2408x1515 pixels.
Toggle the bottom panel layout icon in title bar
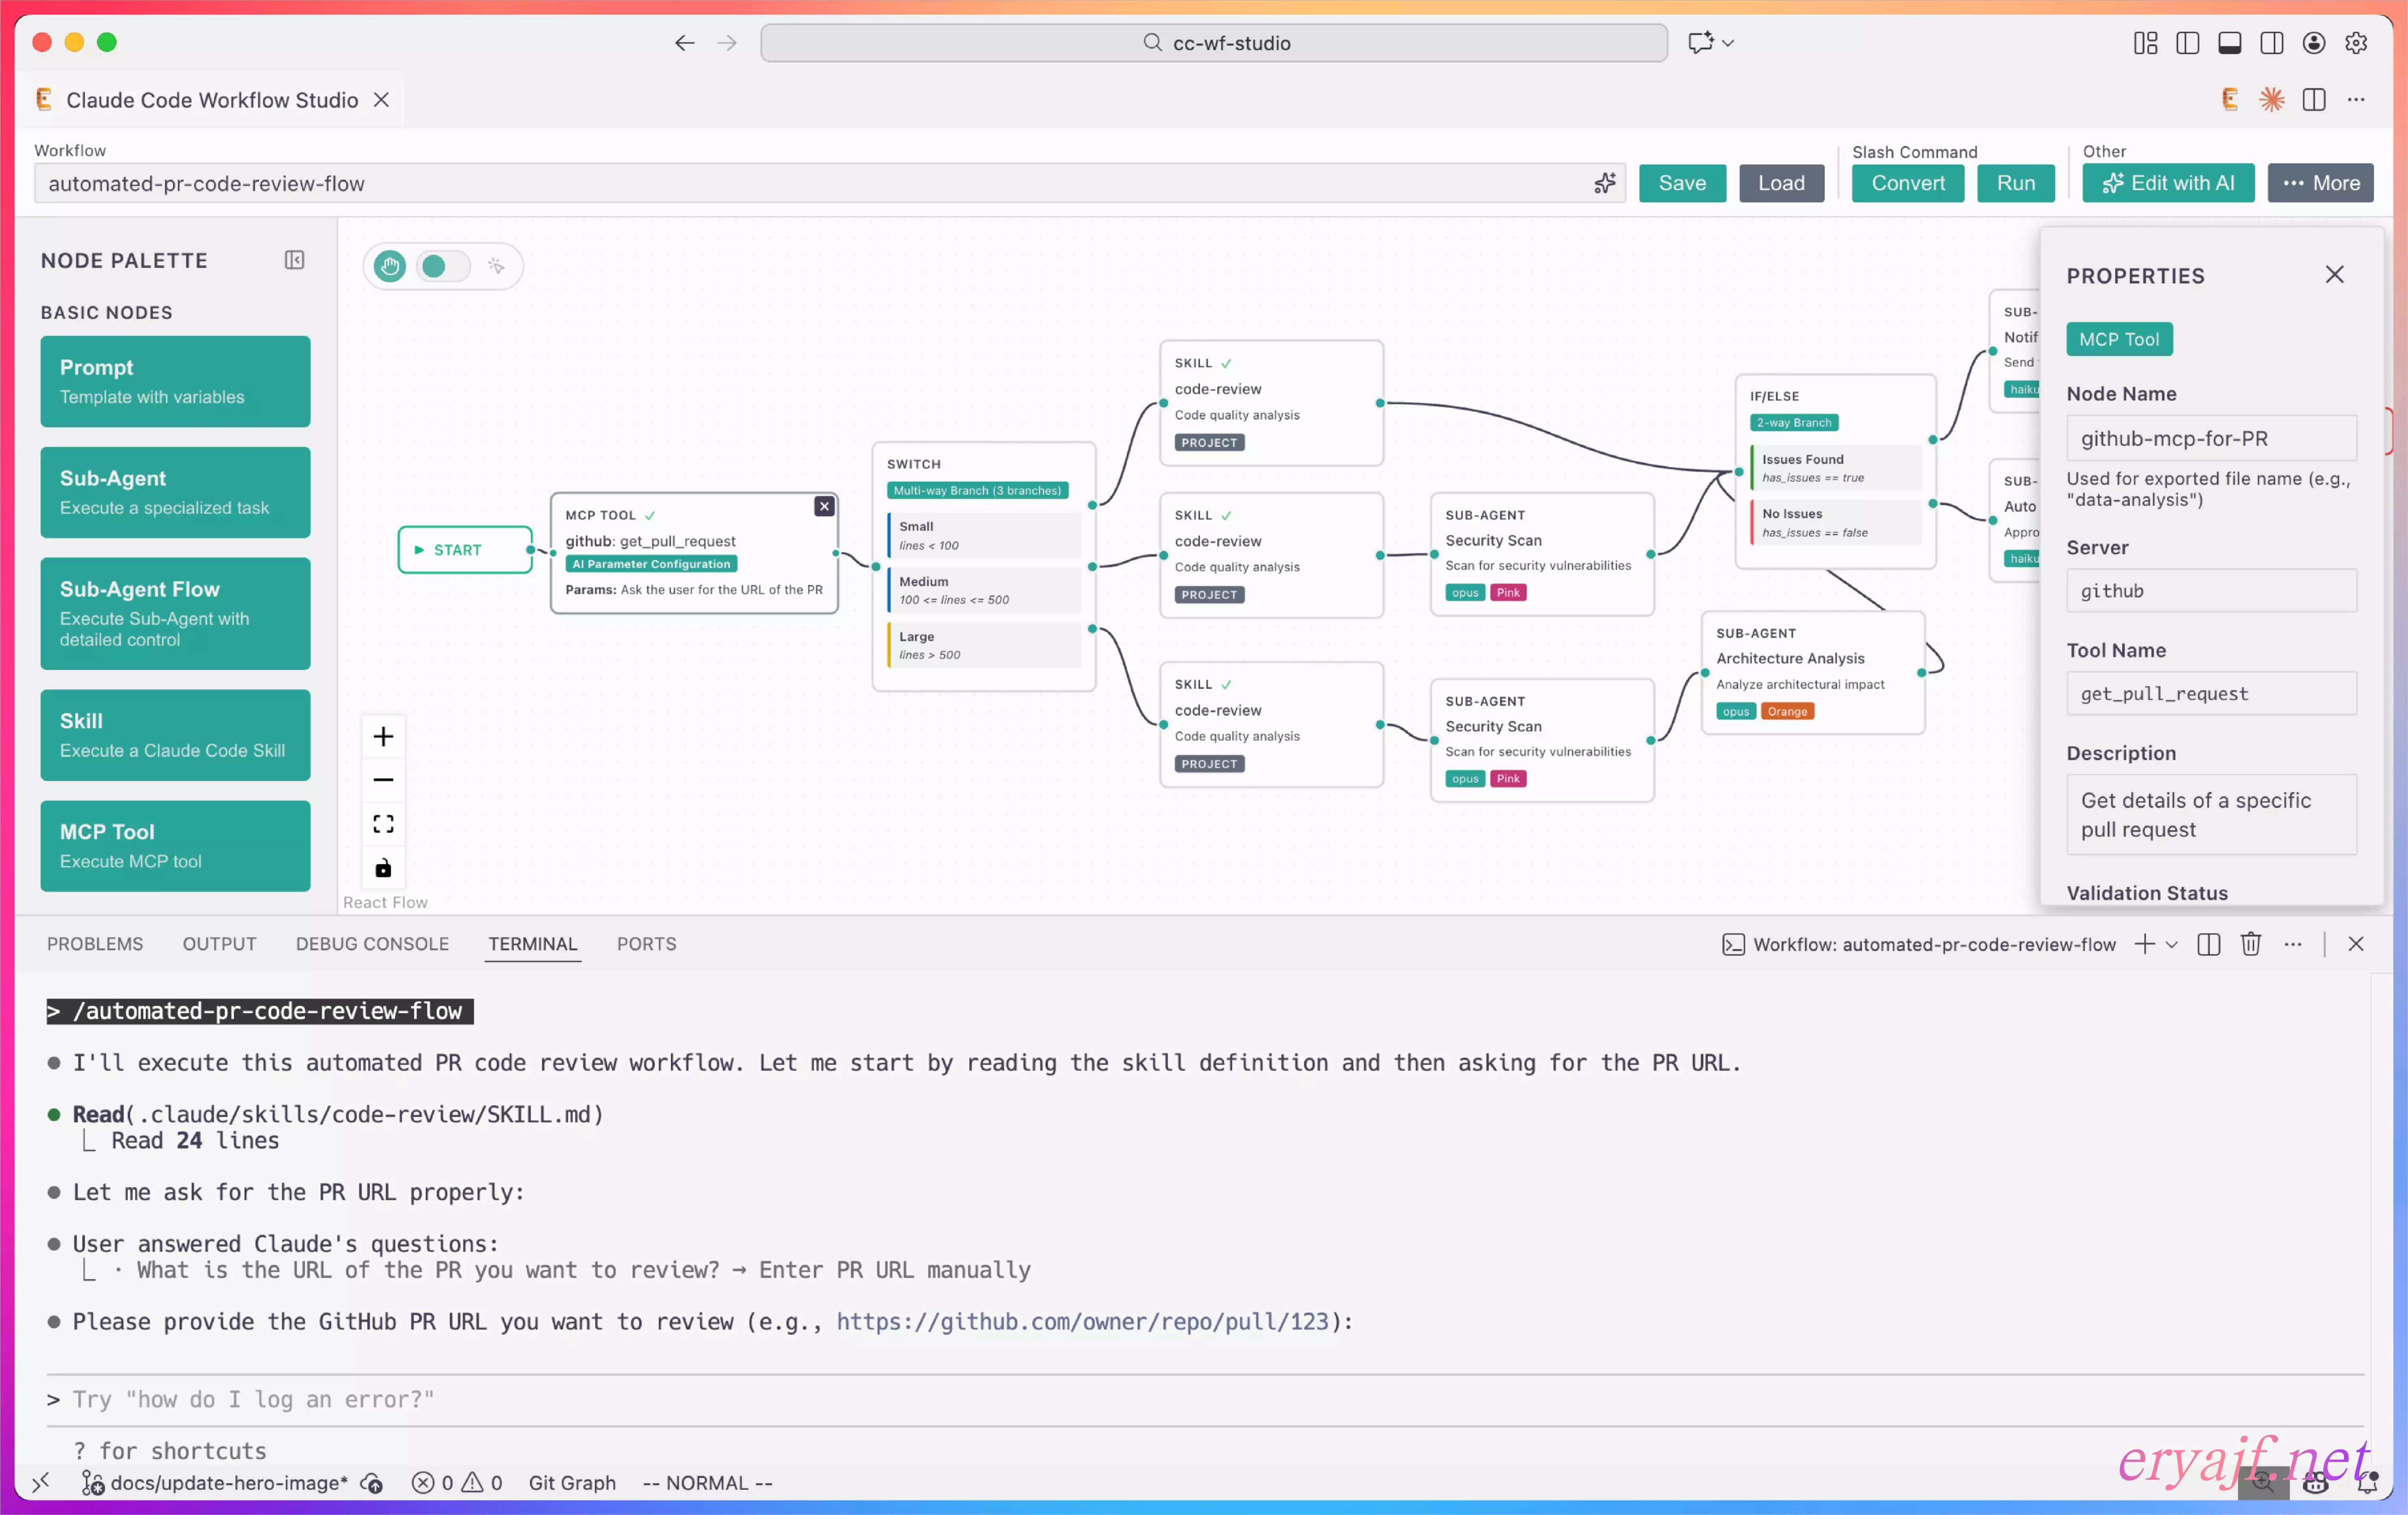[x=2229, y=43]
